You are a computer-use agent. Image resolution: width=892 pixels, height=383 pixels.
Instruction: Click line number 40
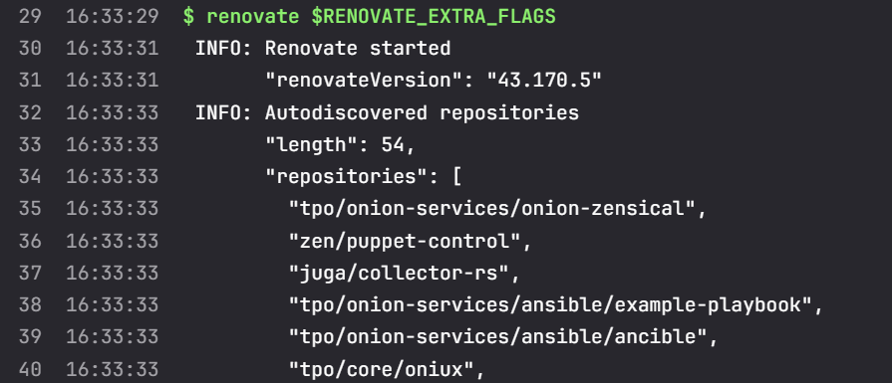(30, 370)
